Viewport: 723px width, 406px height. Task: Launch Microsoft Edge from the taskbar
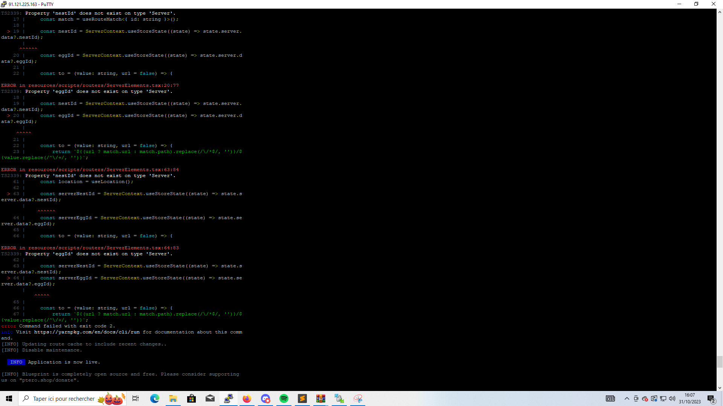click(x=154, y=398)
